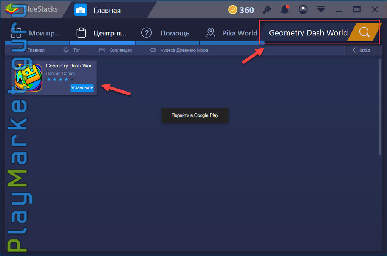Click the Назад back button
This screenshot has height=256, width=387.
coord(361,50)
